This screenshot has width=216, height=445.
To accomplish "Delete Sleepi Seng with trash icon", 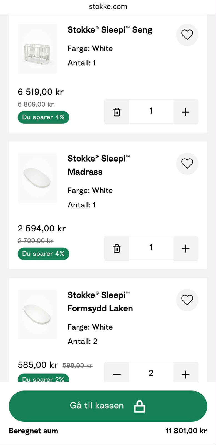I will tap(117, 112).
